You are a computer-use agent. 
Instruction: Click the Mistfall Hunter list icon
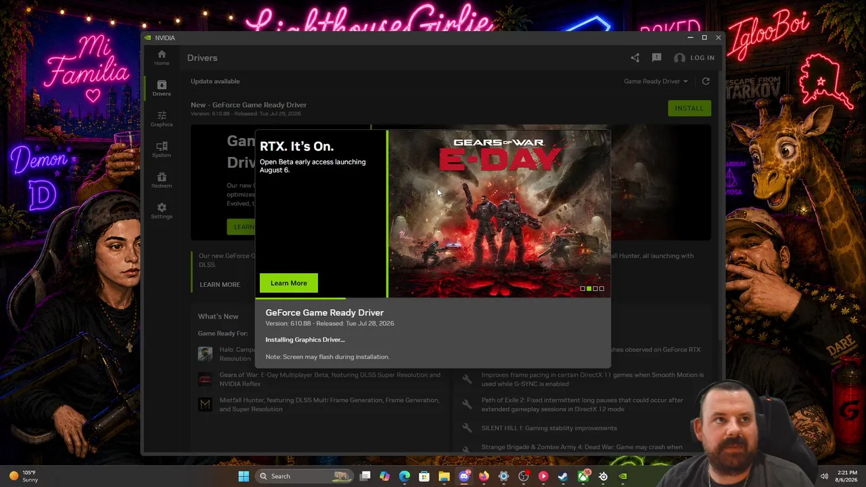pos(205,404)
